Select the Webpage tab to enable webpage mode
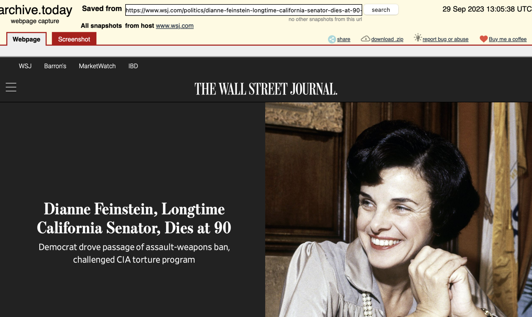The width and height of the screenshot is (532, 317). [x=26, y=39]
